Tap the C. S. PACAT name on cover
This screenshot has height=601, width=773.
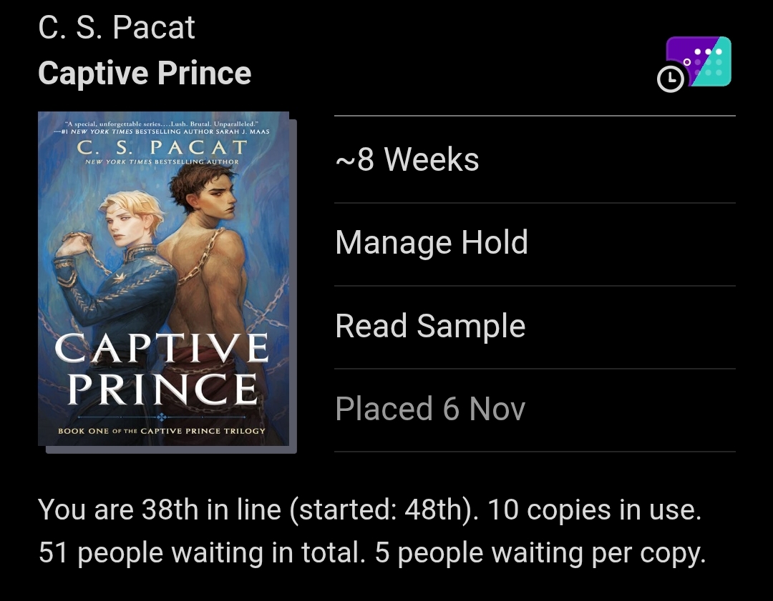(x=162, y=148)
